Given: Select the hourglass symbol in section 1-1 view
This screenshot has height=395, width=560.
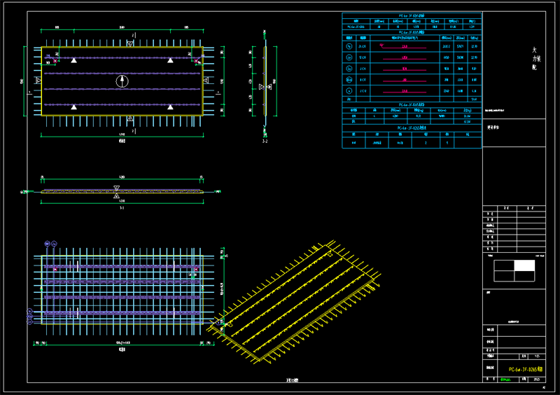Looking at the screenshot, I should [116, 192].
